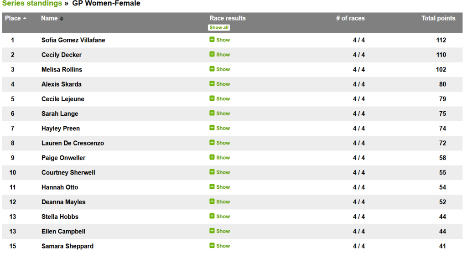Click the Total points column header
The image size is (467, 253).
click(438, 18)
